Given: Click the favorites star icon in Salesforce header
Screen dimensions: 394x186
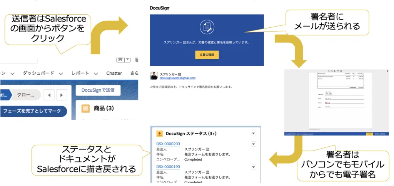Looking at the screenshot, I should tap(120, 59).
